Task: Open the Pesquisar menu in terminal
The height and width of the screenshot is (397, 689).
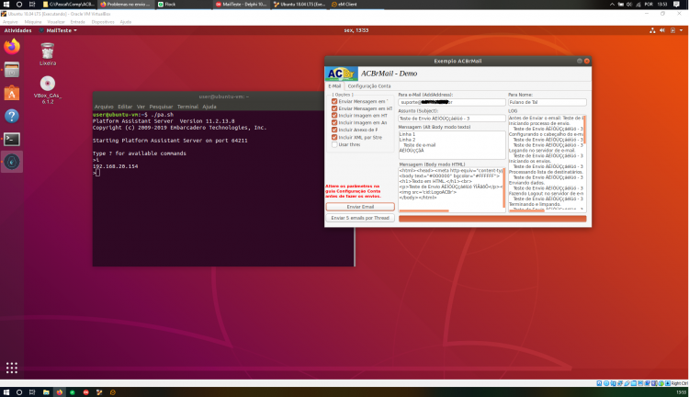Action: 161,107
